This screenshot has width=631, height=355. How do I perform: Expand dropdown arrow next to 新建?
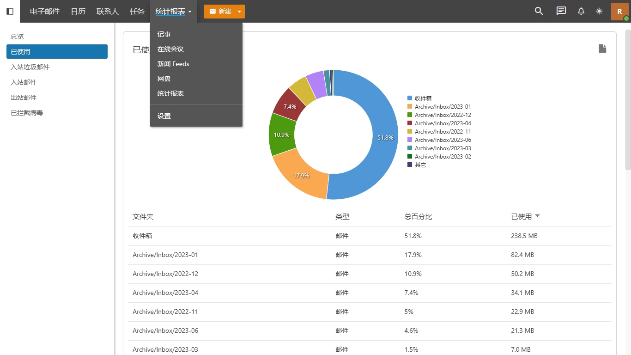point(239,12)
